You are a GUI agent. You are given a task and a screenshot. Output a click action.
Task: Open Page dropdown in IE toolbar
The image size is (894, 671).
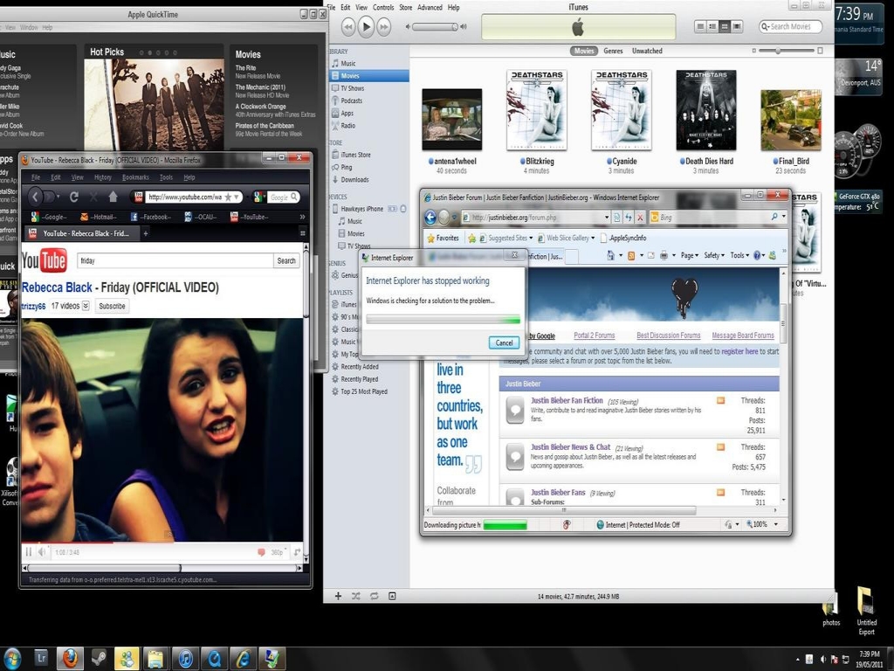pos(688,256)
